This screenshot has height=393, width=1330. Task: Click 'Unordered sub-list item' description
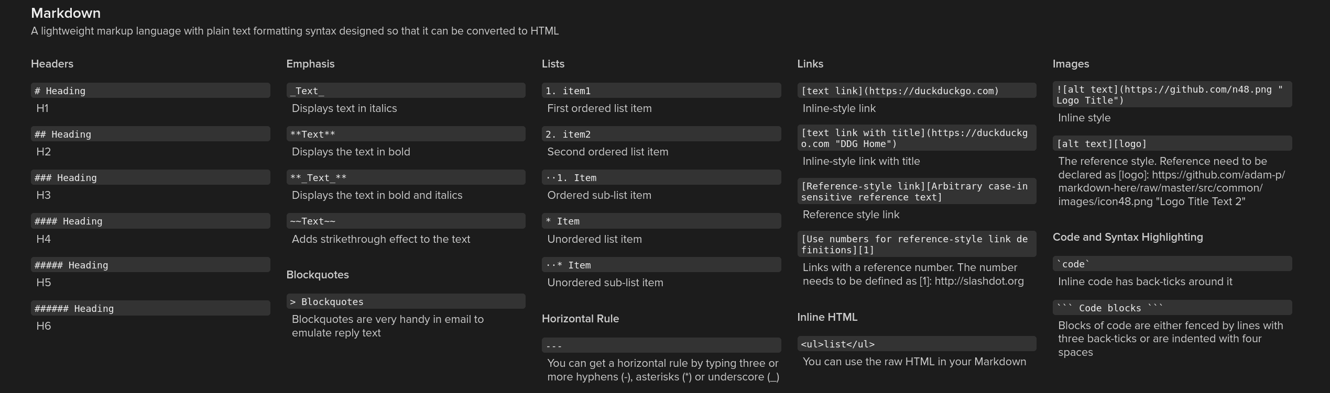(605, 283)
